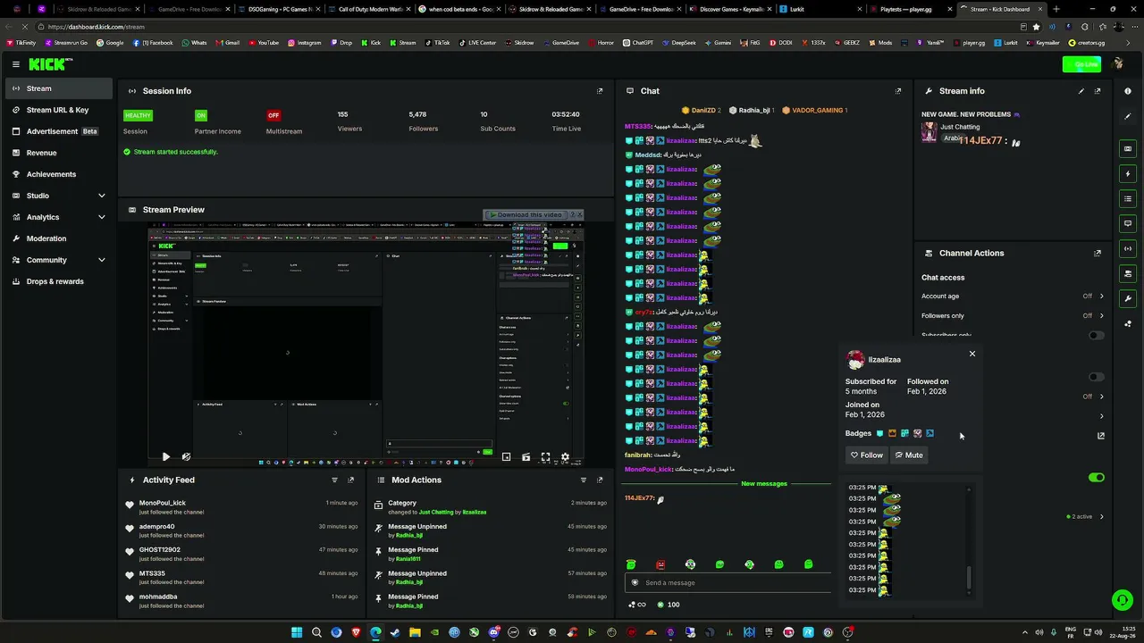Select Stream in the sidebar
The height and width of the screenshot is (643, 1144).
[x=59, y=88]
